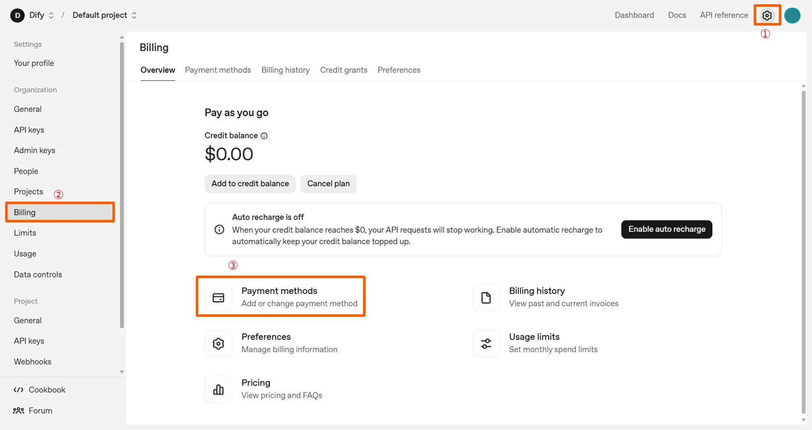
Task: Open the Cookbook link in sidebar
Action: [x=47, y=389]
